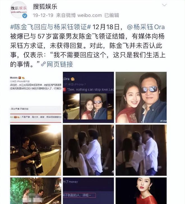Click the post date 19-12-19
This screenshot has width=185, height=204.
tap(43, 15)
